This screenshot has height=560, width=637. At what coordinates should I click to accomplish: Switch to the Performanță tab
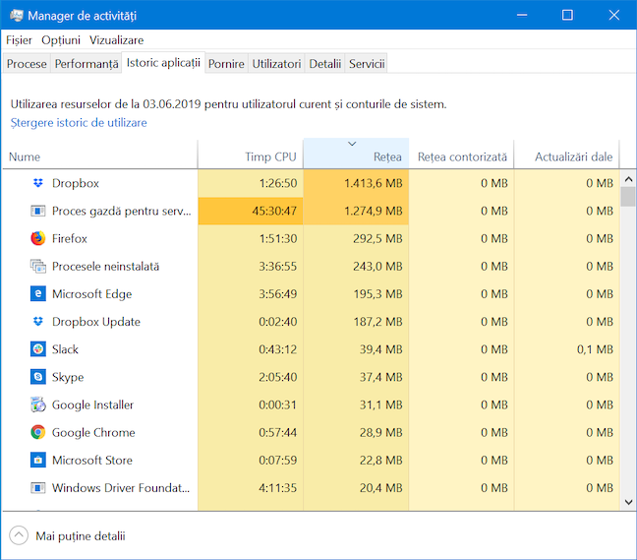click(87, 63)
